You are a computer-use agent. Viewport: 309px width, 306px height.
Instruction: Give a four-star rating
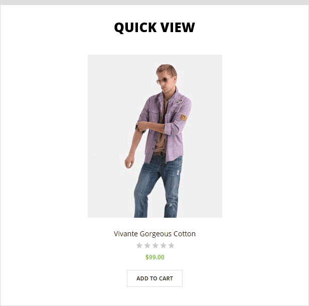(164, 245)
